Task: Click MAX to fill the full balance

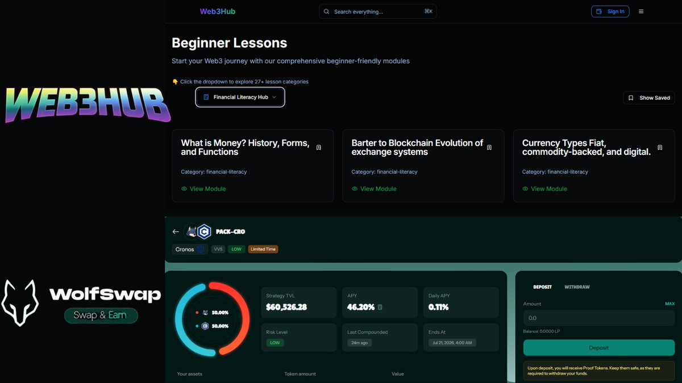Action: [670, 304]
